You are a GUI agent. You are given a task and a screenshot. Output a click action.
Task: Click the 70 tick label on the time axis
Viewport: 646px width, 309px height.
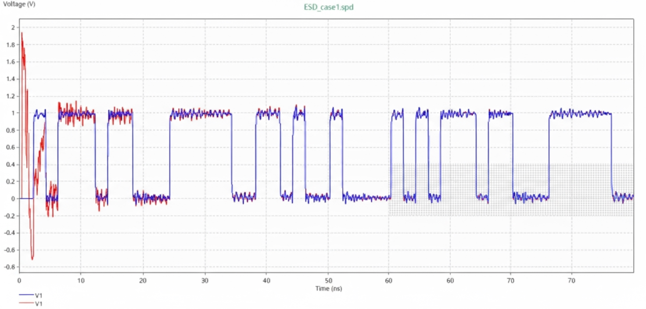click(511, 279)
